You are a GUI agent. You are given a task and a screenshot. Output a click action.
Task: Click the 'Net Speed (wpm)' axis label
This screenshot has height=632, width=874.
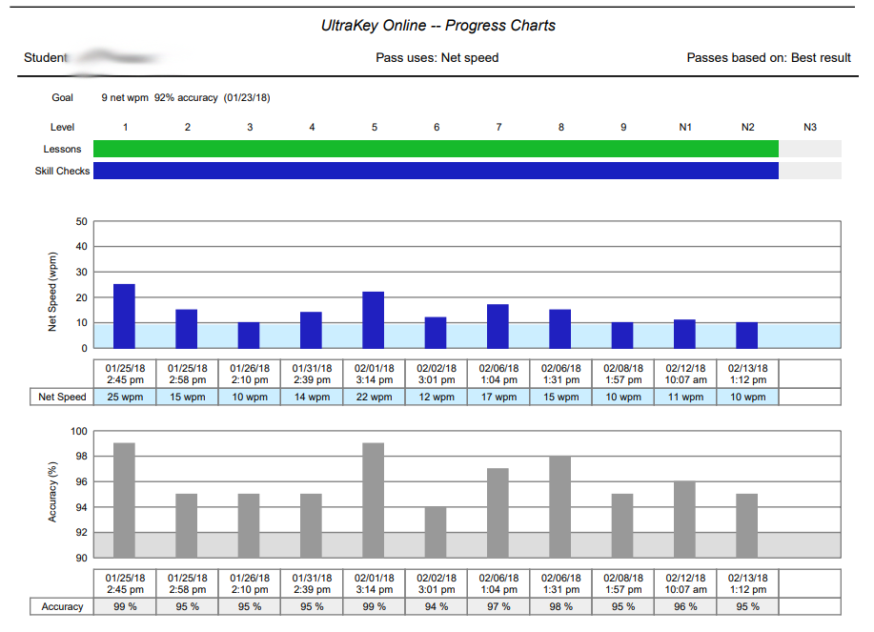click(x=52, y=292)
